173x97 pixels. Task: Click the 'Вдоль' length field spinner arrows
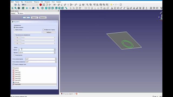(55, 50)
